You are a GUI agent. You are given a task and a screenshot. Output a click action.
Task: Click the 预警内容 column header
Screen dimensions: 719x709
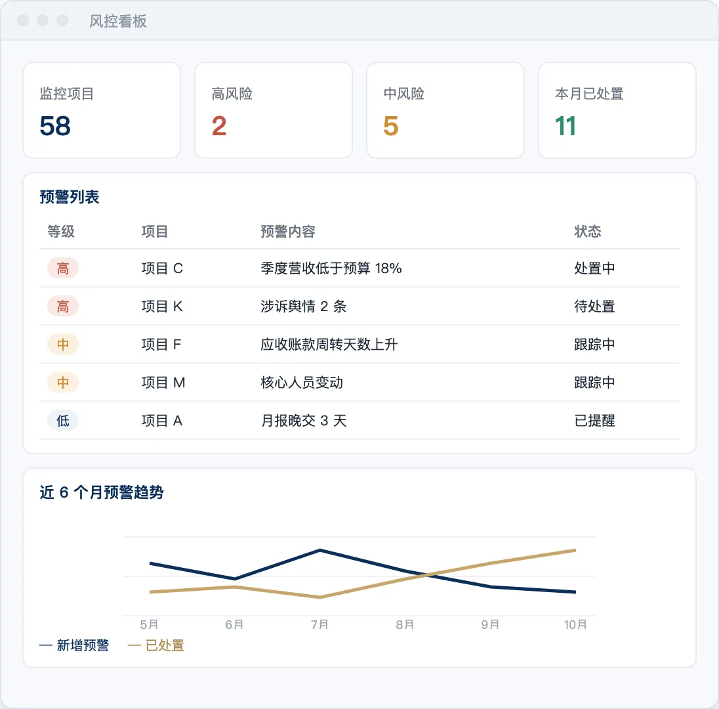[x=288, y=231]
